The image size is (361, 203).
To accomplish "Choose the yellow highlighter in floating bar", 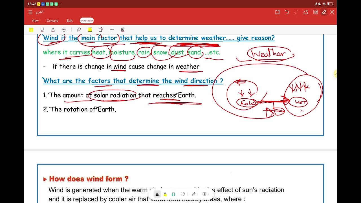I will (x=165, y=194).
